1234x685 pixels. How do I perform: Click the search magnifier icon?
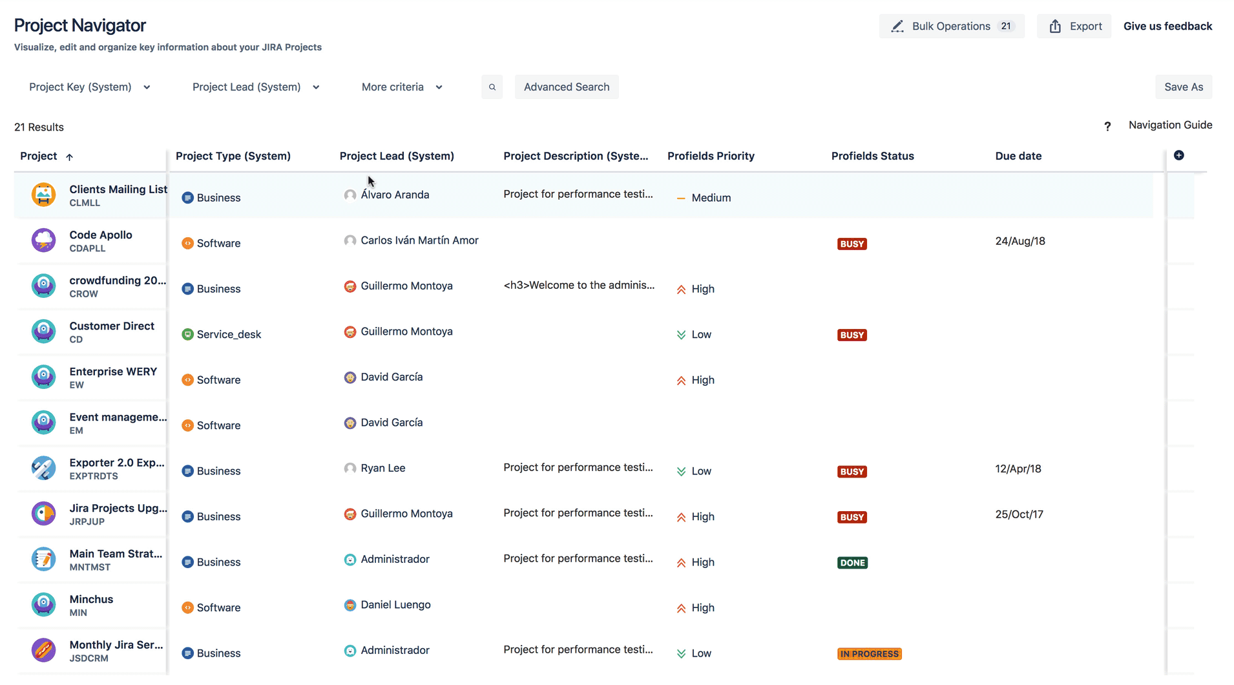pos(492,87)
